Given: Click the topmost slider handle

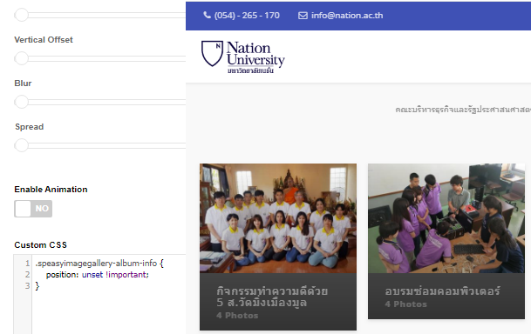Looking at the screenshot, I should coord(22,15).
